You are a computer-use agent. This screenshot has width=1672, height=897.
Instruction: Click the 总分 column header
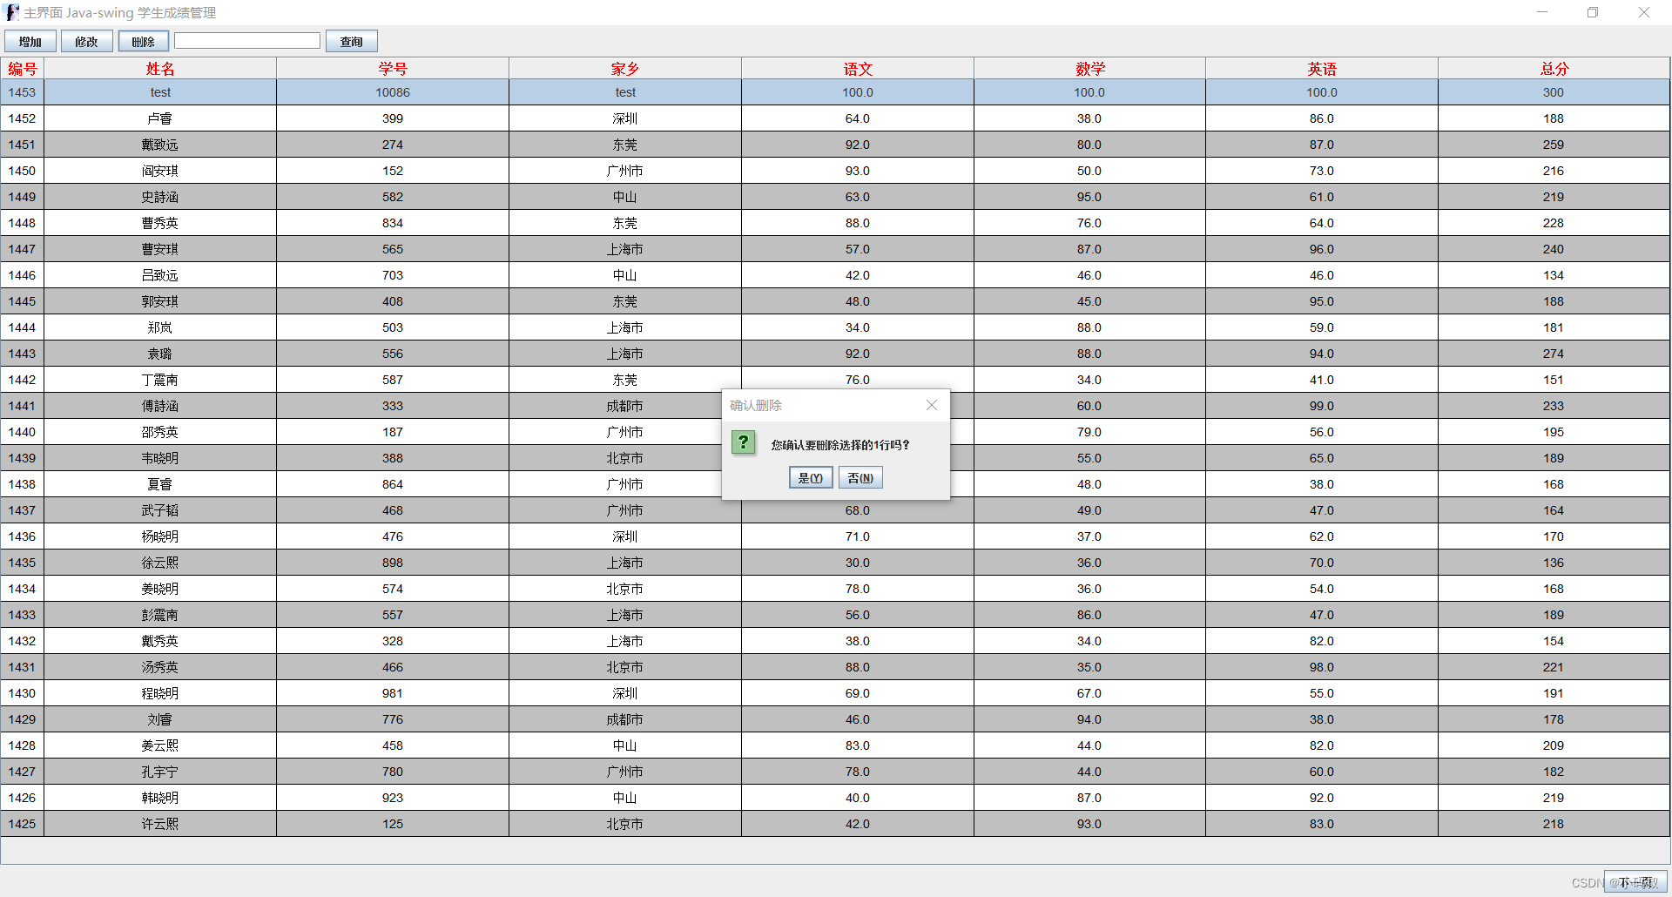pos(1554,69)
